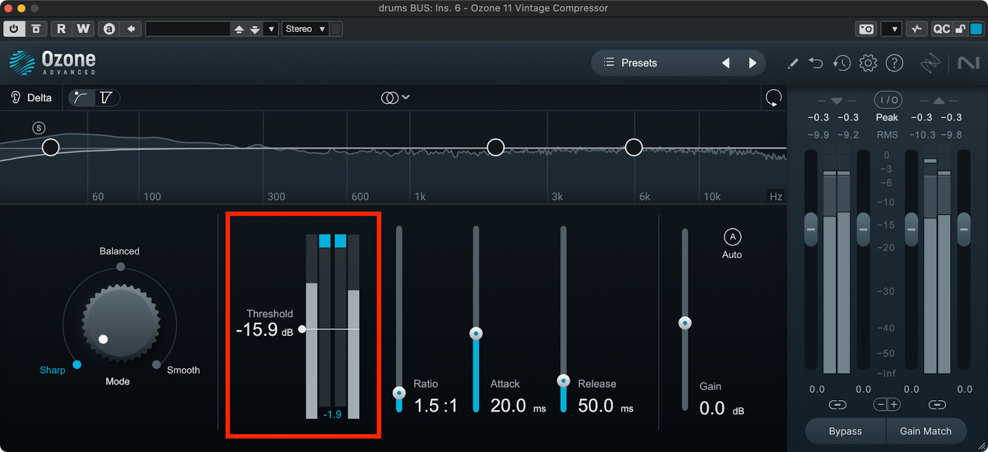Open the host preset dropdown arrow
Screen dimensions: 988x452
point(271,29)
